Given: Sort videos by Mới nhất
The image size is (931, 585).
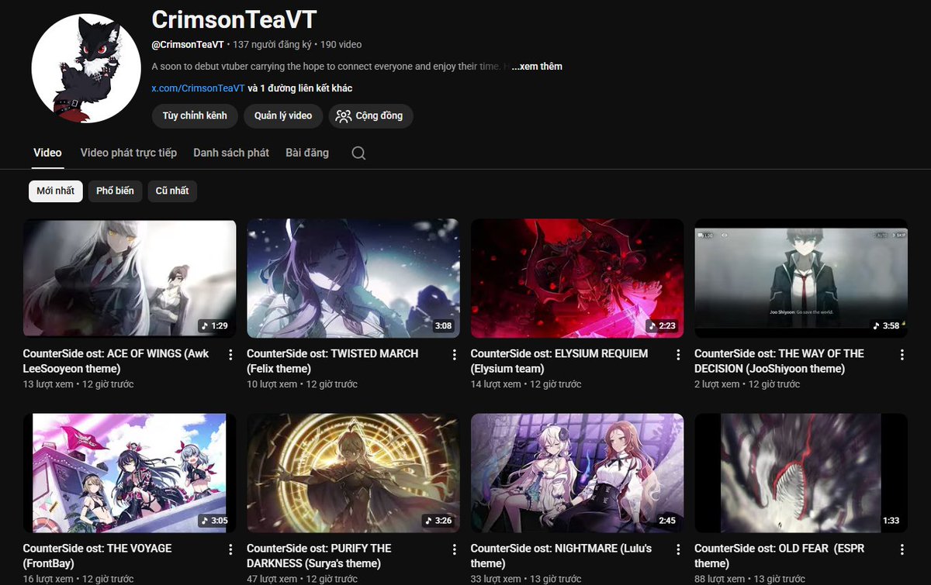Looking at the screenshot, I should click(56, 191).
